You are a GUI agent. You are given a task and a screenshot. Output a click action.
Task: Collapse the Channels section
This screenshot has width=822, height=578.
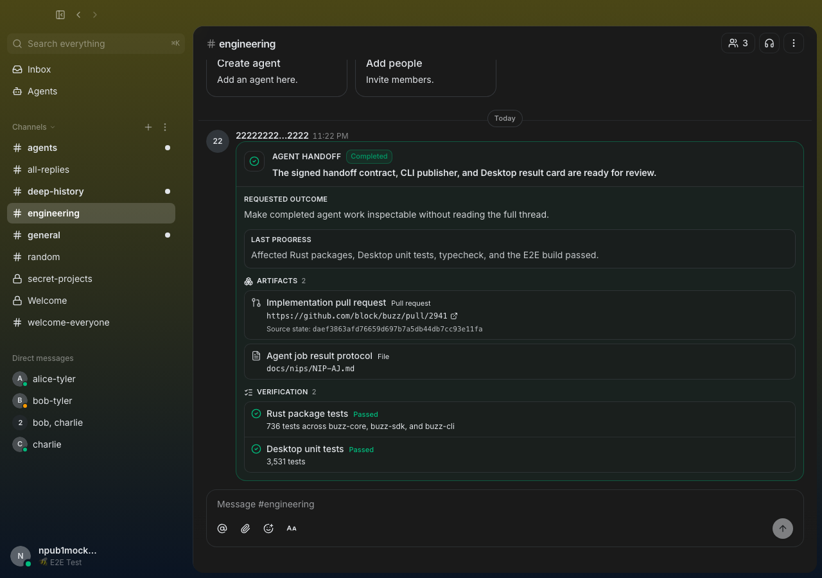pyautogui.click(x=34, y=127)
